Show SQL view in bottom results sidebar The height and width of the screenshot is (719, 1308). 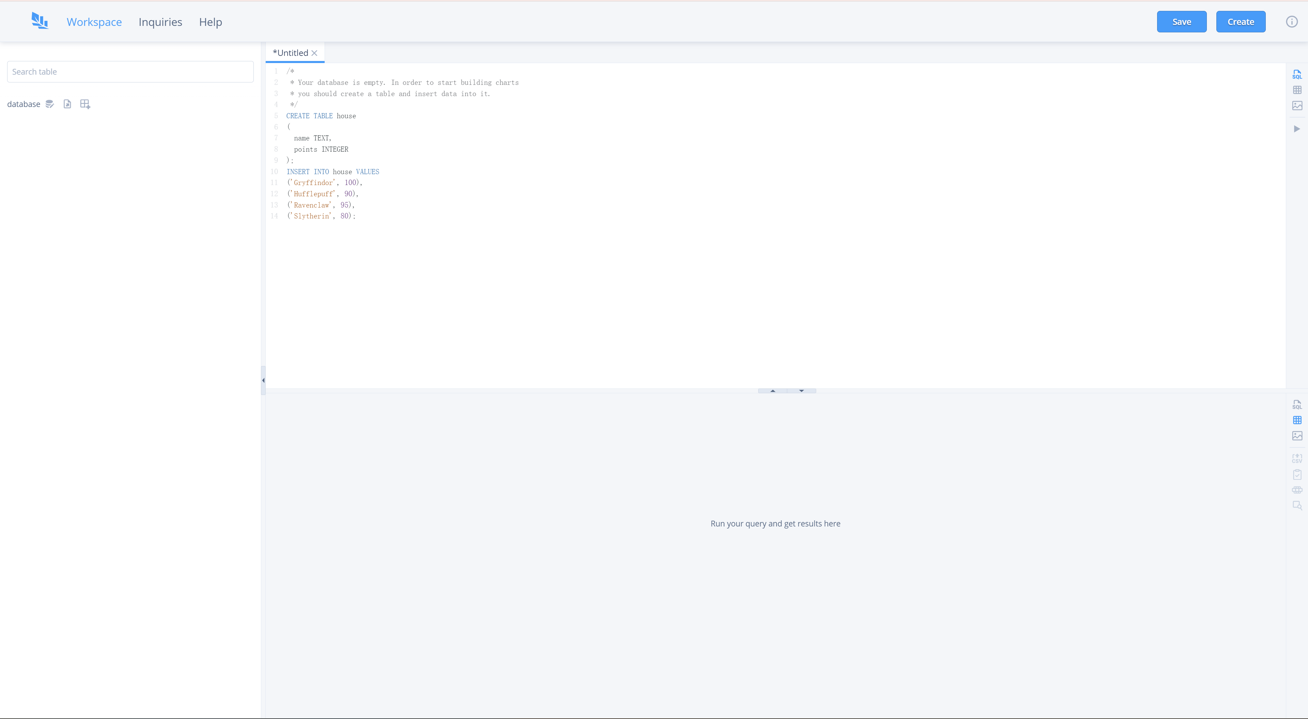tap(1297, 404)
